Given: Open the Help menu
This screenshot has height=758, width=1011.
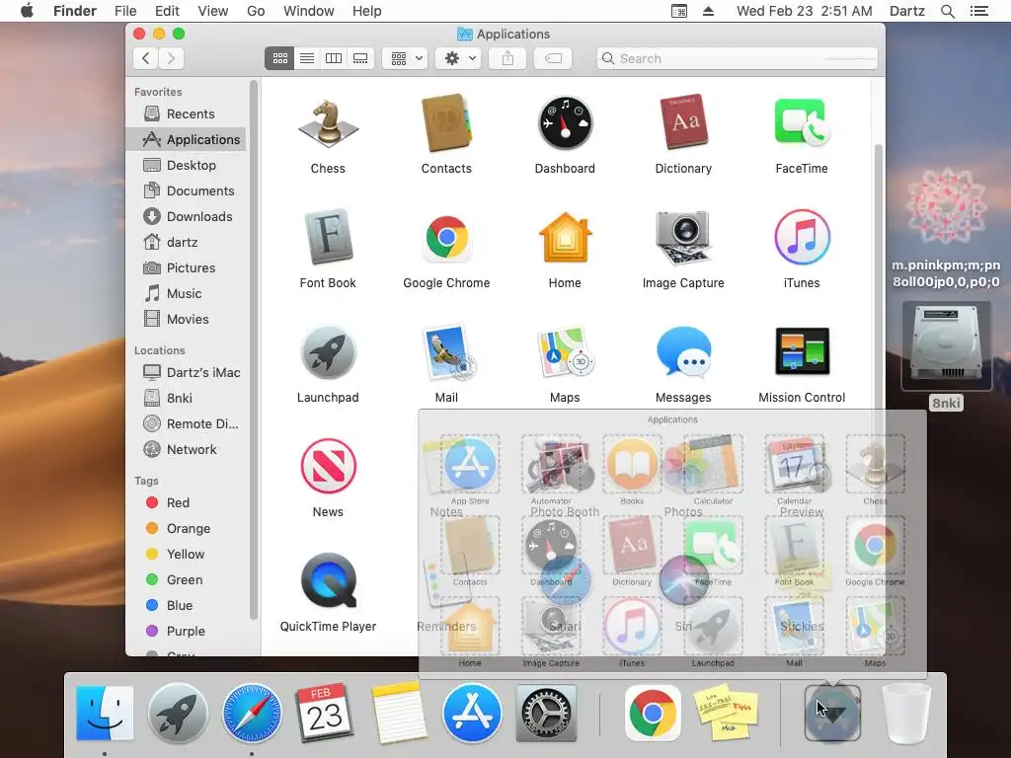Looking at the screenshot, I should (367, 11).
